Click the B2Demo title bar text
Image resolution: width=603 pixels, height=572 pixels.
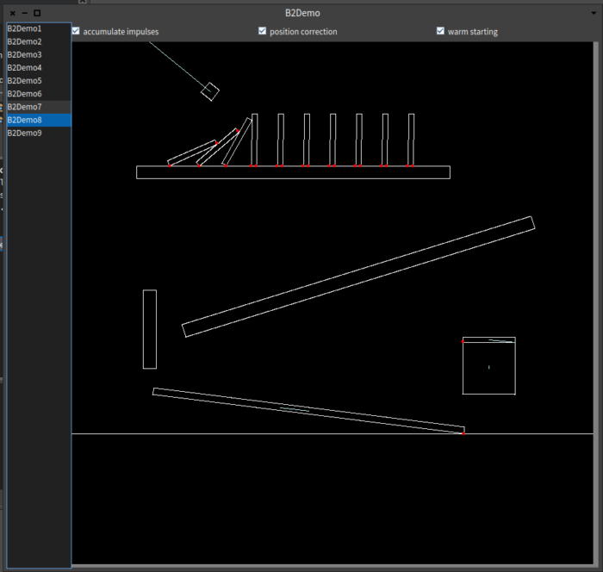pos(302,13)
